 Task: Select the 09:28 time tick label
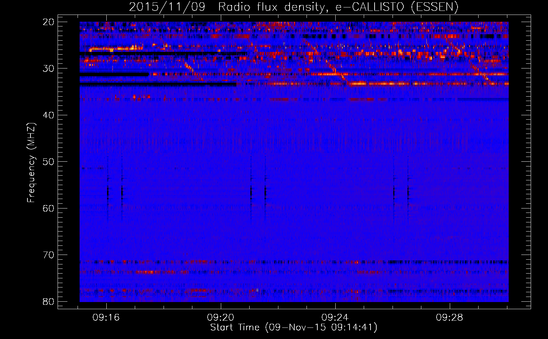(449, 318)
